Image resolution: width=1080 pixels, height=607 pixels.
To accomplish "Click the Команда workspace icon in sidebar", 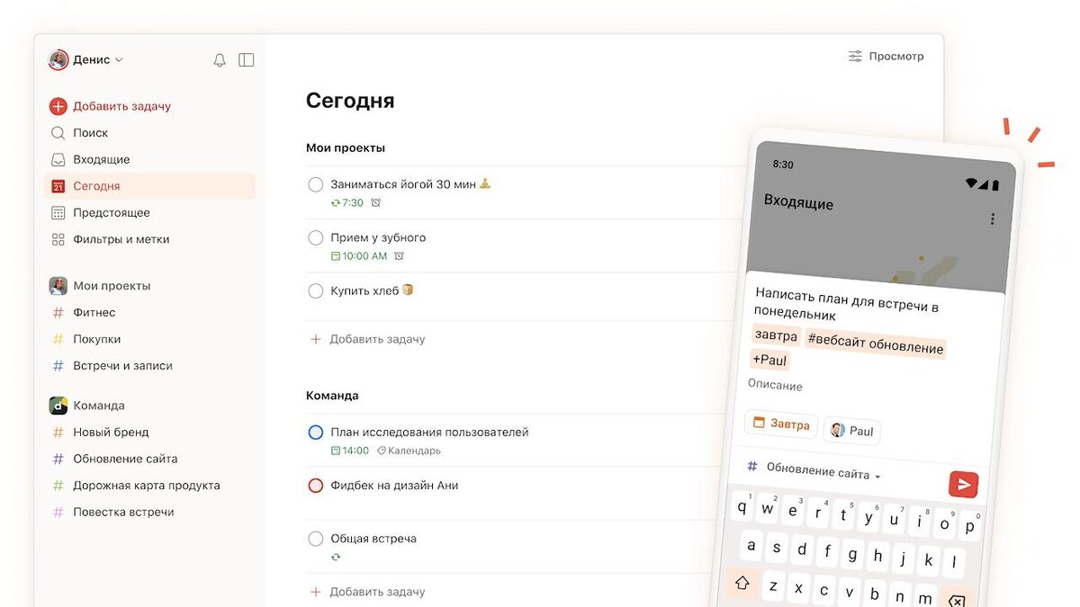I will tap(58, 406).
